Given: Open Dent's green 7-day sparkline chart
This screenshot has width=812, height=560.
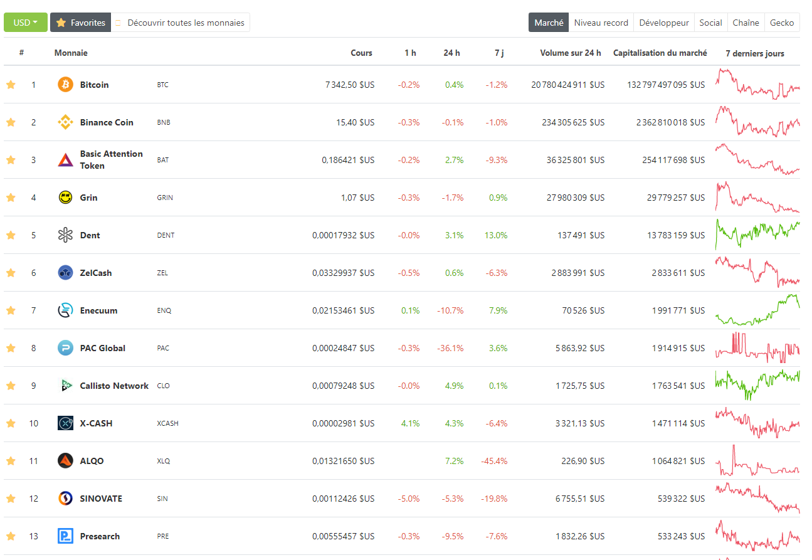Looking at the screenshot, I should [757, 234].
